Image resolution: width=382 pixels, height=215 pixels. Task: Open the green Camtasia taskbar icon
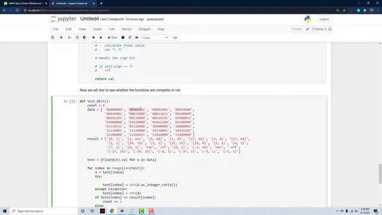(x=141, y=211)
